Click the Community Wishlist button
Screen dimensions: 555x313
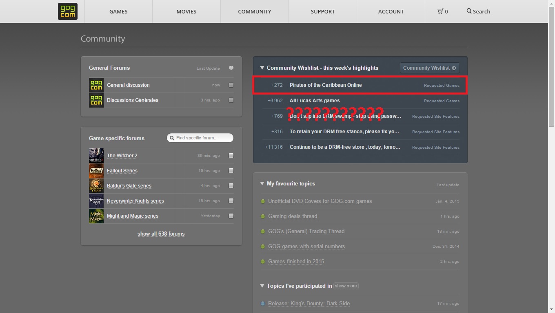pyautogui.click(x=430, y=68)
